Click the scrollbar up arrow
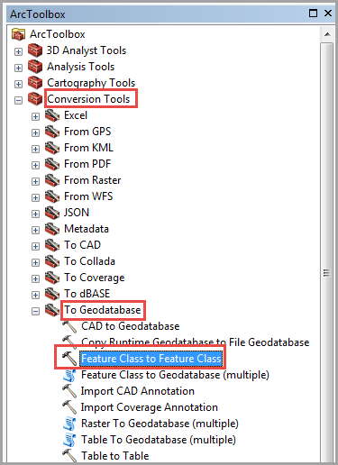 click(x=327, y=34)
